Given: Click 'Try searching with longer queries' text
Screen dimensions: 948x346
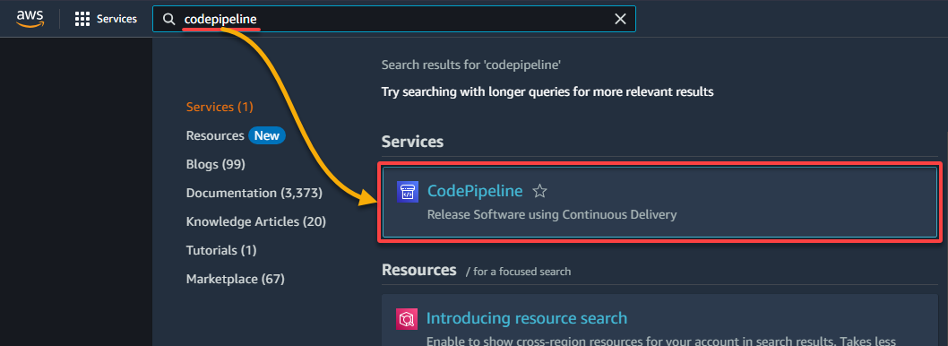Looking at the screenshot, I should click(547, 92).
